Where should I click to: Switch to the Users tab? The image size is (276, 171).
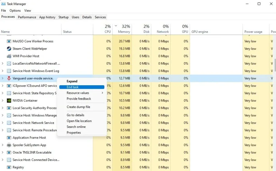75,17
